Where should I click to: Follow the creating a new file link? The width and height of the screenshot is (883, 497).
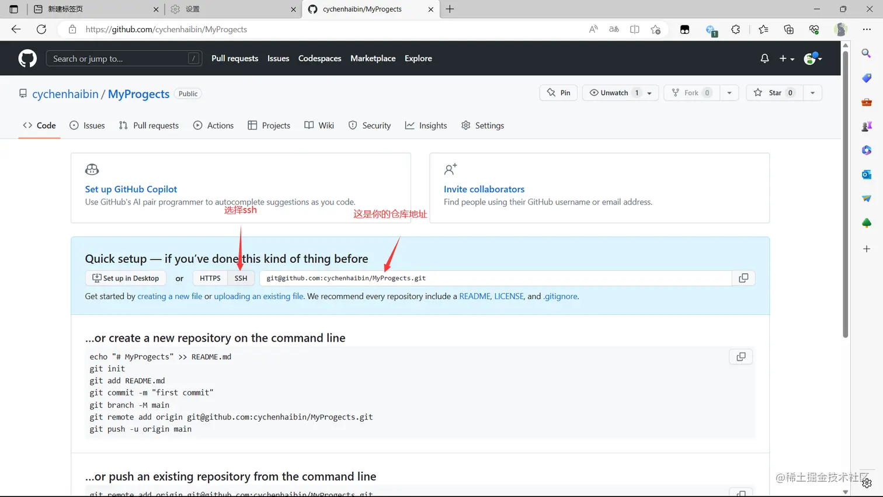[170, 296]
